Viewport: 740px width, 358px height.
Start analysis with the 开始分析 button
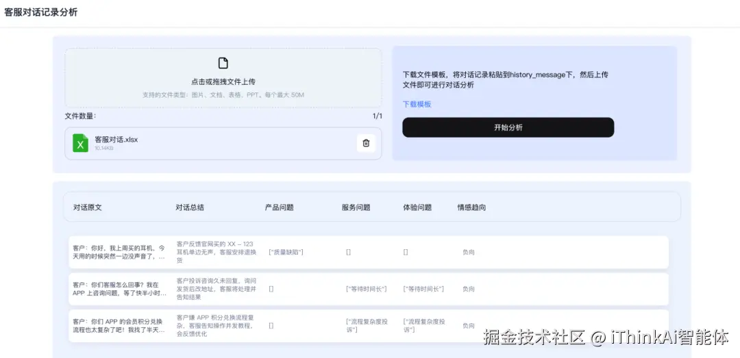pos(508,127)
